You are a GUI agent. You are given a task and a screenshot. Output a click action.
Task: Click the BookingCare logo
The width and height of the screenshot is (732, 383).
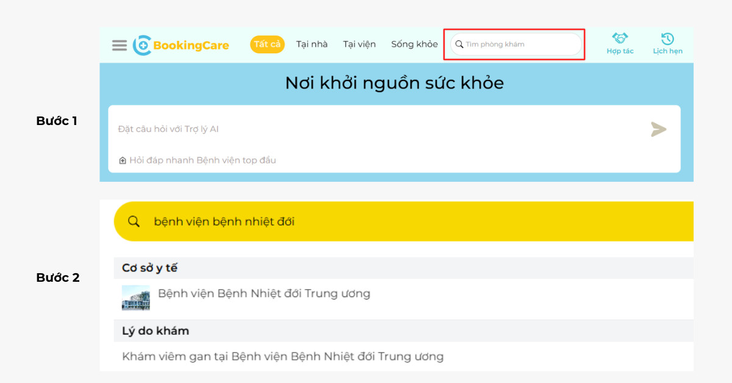click(181, 45)
